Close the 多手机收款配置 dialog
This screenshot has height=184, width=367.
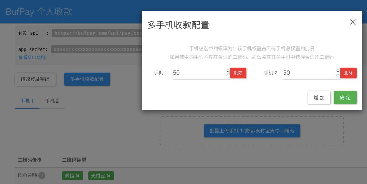(353, 22)
